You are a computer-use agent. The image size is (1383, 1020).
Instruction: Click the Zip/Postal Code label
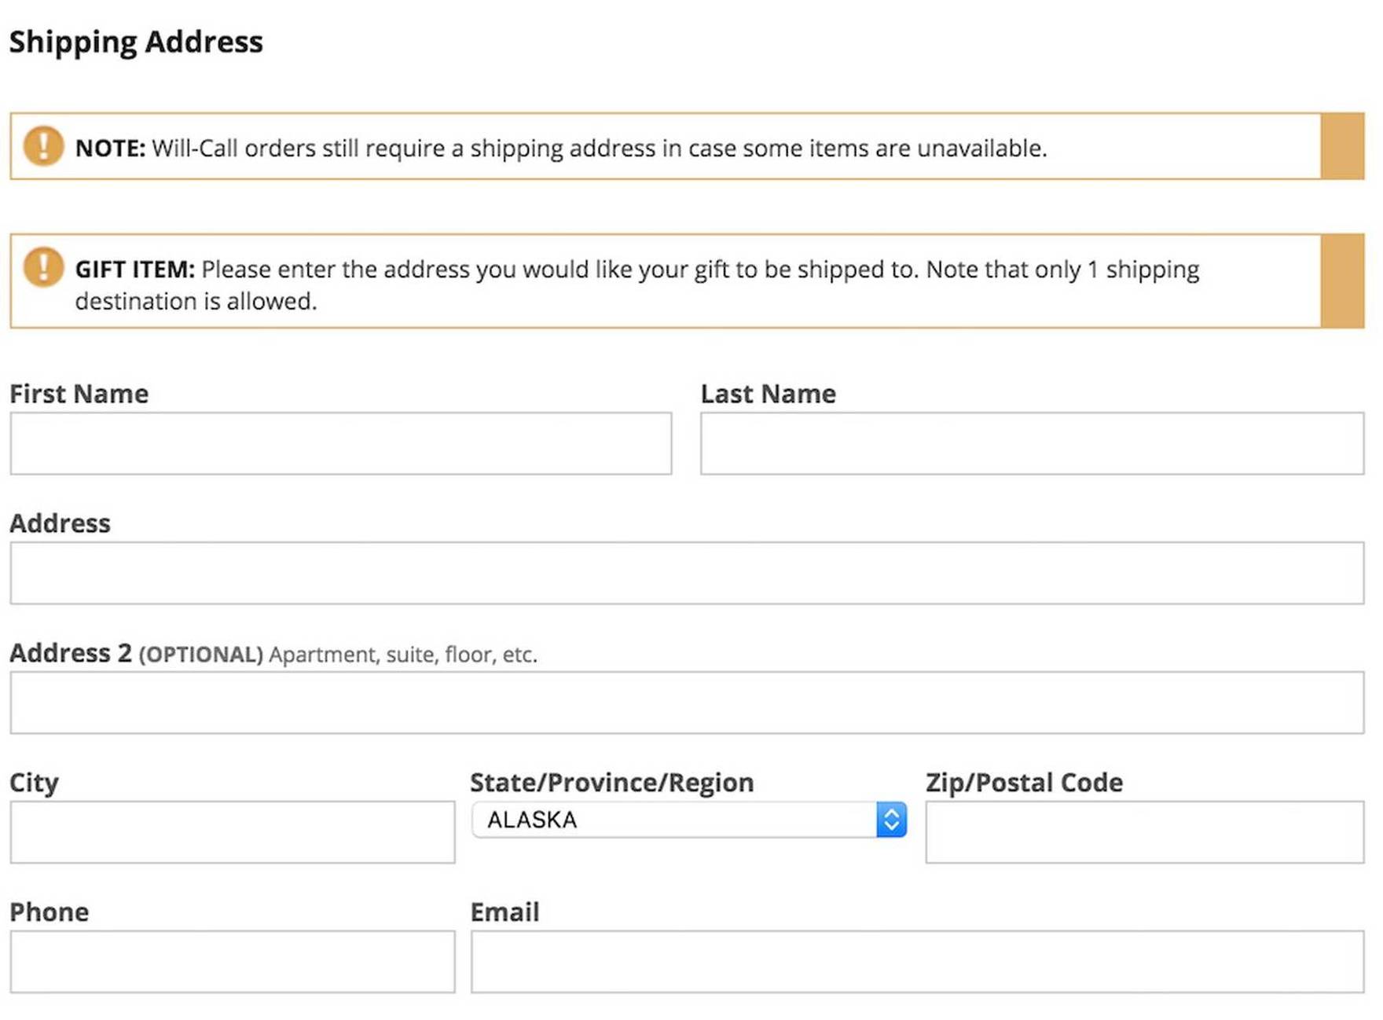coord(1025,783)
